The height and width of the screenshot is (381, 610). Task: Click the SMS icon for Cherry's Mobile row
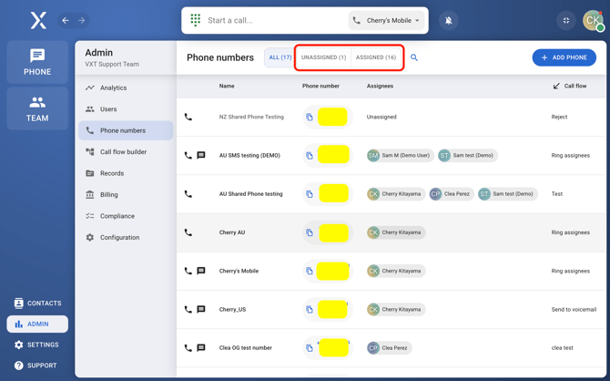click(201, 271)
